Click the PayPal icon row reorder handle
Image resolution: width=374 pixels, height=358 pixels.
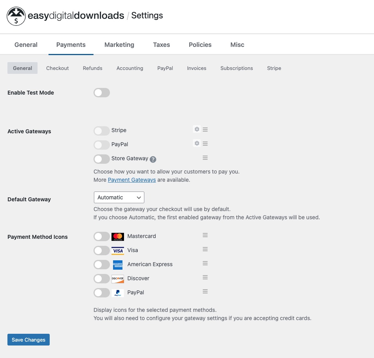(x=205, y=292)
